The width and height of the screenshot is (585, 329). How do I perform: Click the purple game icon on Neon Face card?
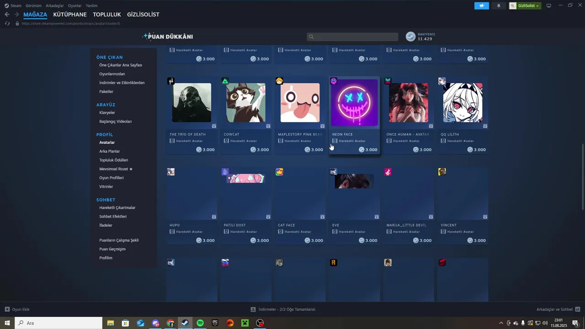[334, 81]
